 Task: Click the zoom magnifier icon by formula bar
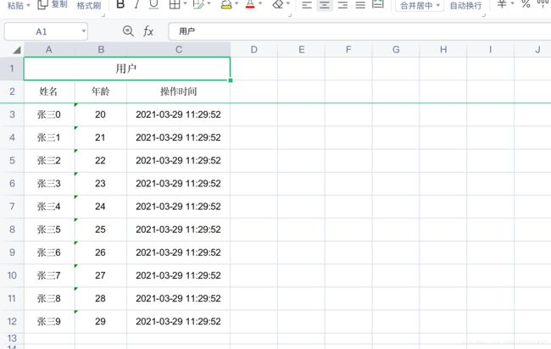pos(128,31)
